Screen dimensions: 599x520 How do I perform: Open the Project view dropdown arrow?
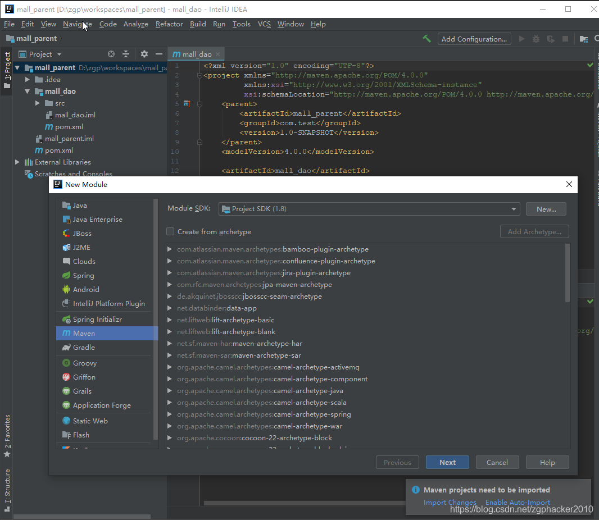[59, 54]
